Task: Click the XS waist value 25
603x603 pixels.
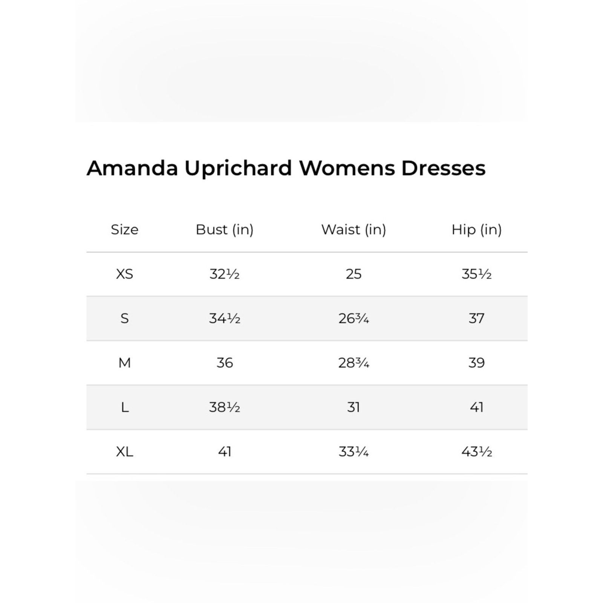Action: (x=354, y=274)
